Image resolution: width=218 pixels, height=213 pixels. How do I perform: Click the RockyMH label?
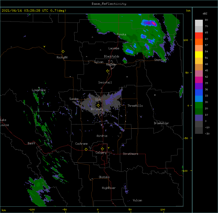pos(62,57)
